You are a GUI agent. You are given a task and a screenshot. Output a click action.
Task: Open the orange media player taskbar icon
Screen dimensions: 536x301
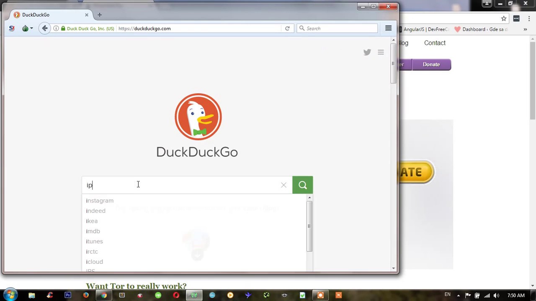coord(230,296)
